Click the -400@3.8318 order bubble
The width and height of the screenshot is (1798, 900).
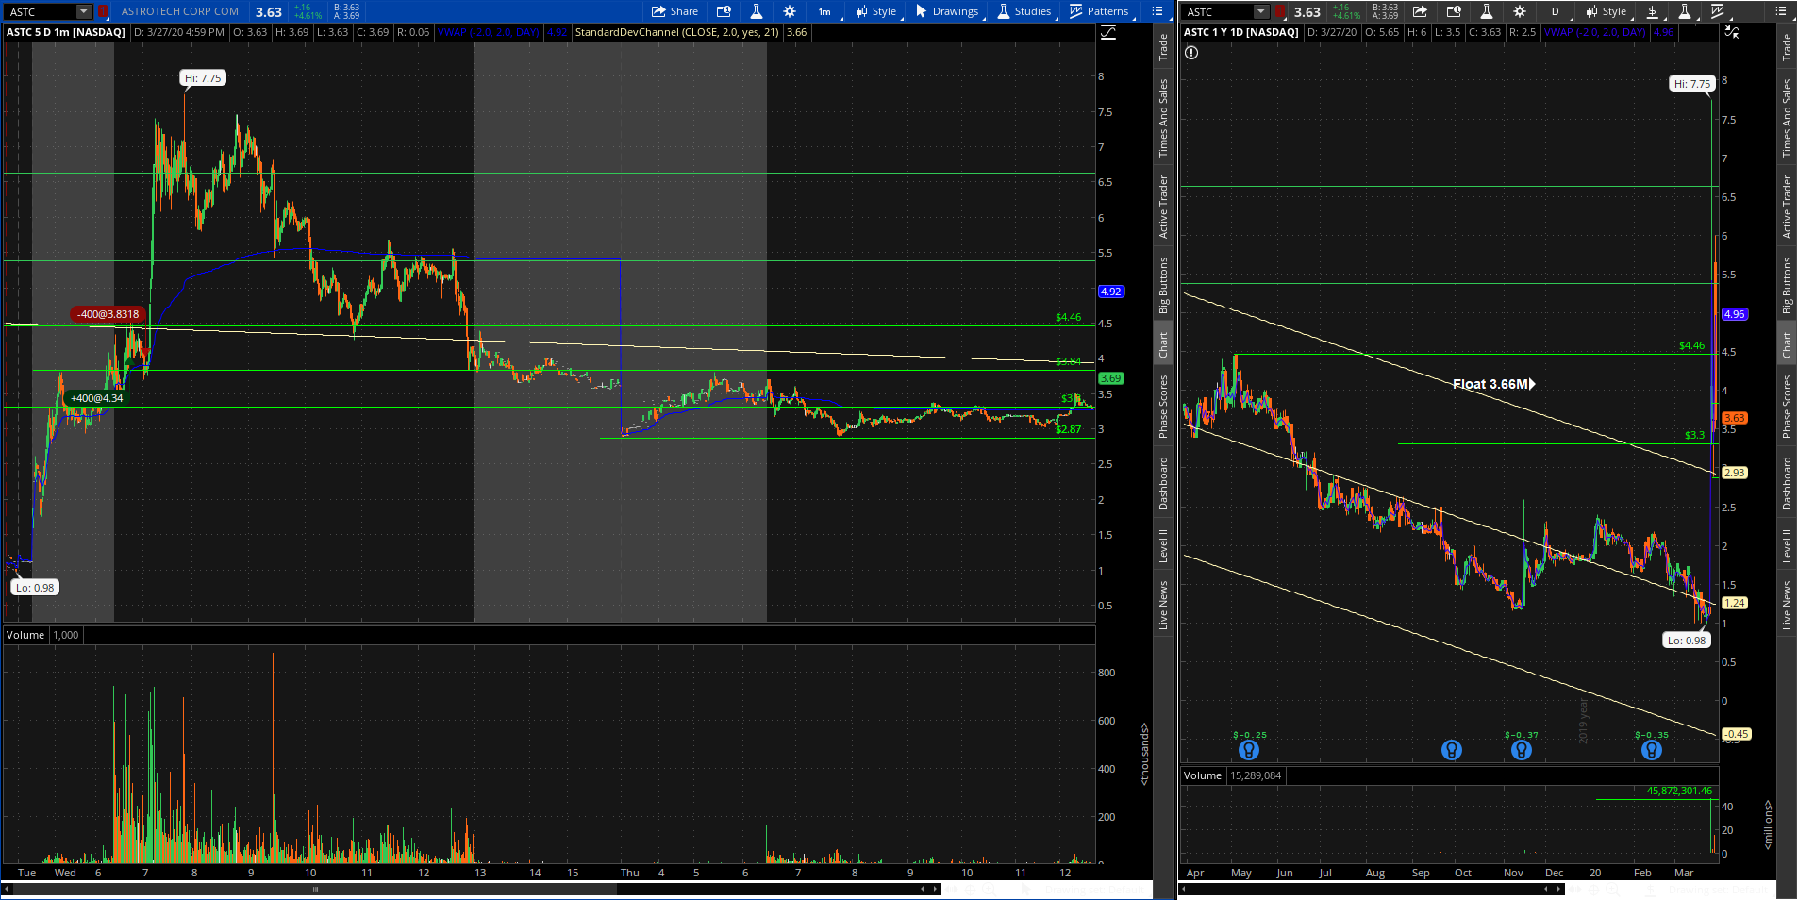pos(108,314)
